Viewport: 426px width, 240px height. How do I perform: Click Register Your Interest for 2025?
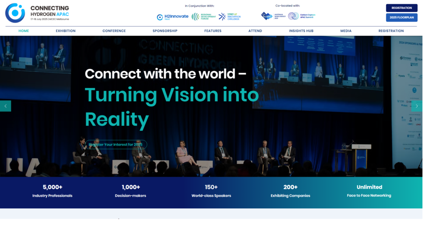(116, 145)
